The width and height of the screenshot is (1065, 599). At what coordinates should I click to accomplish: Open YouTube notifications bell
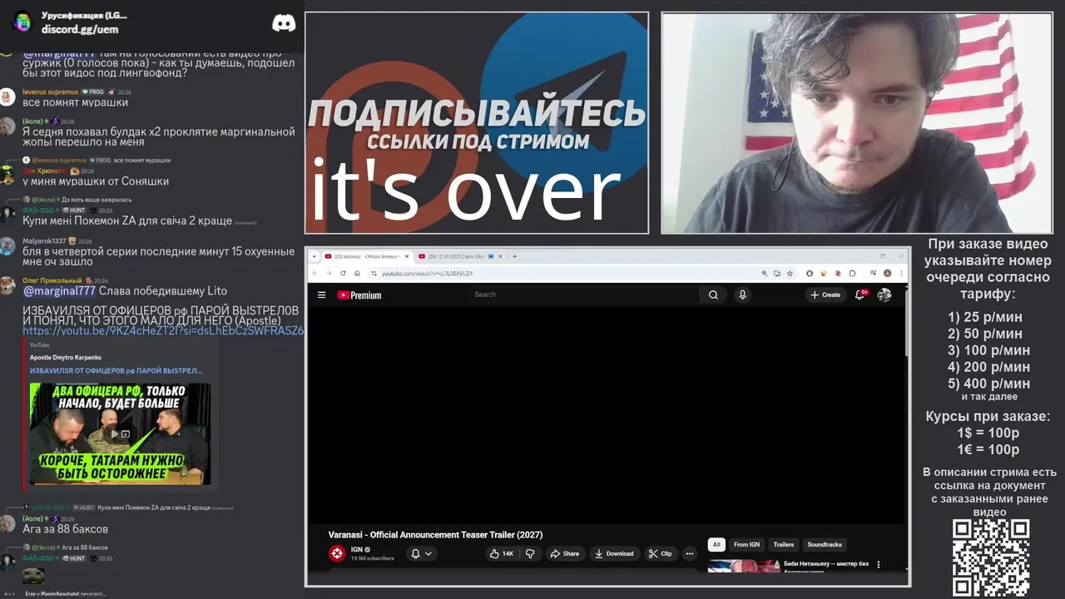(860, 295)
